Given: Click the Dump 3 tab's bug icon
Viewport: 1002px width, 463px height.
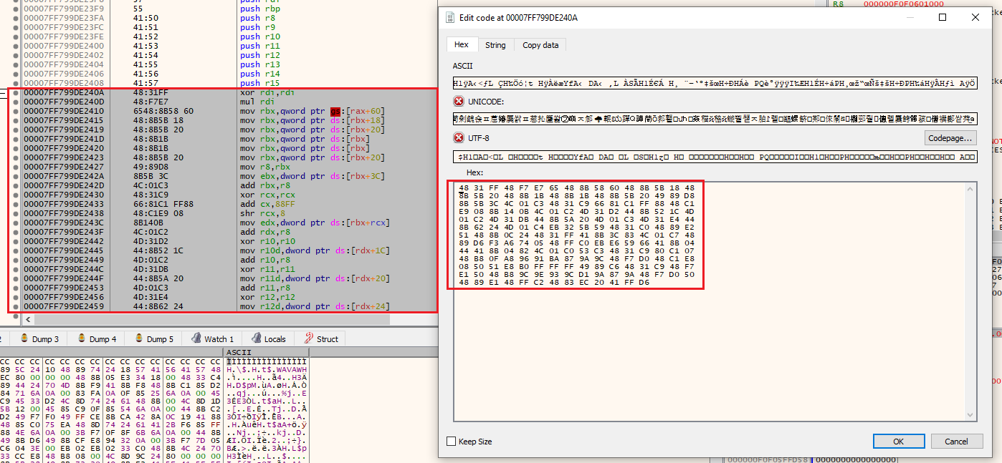Looking at the screenshot, I should pyautogui.click(x=24, y=338).
